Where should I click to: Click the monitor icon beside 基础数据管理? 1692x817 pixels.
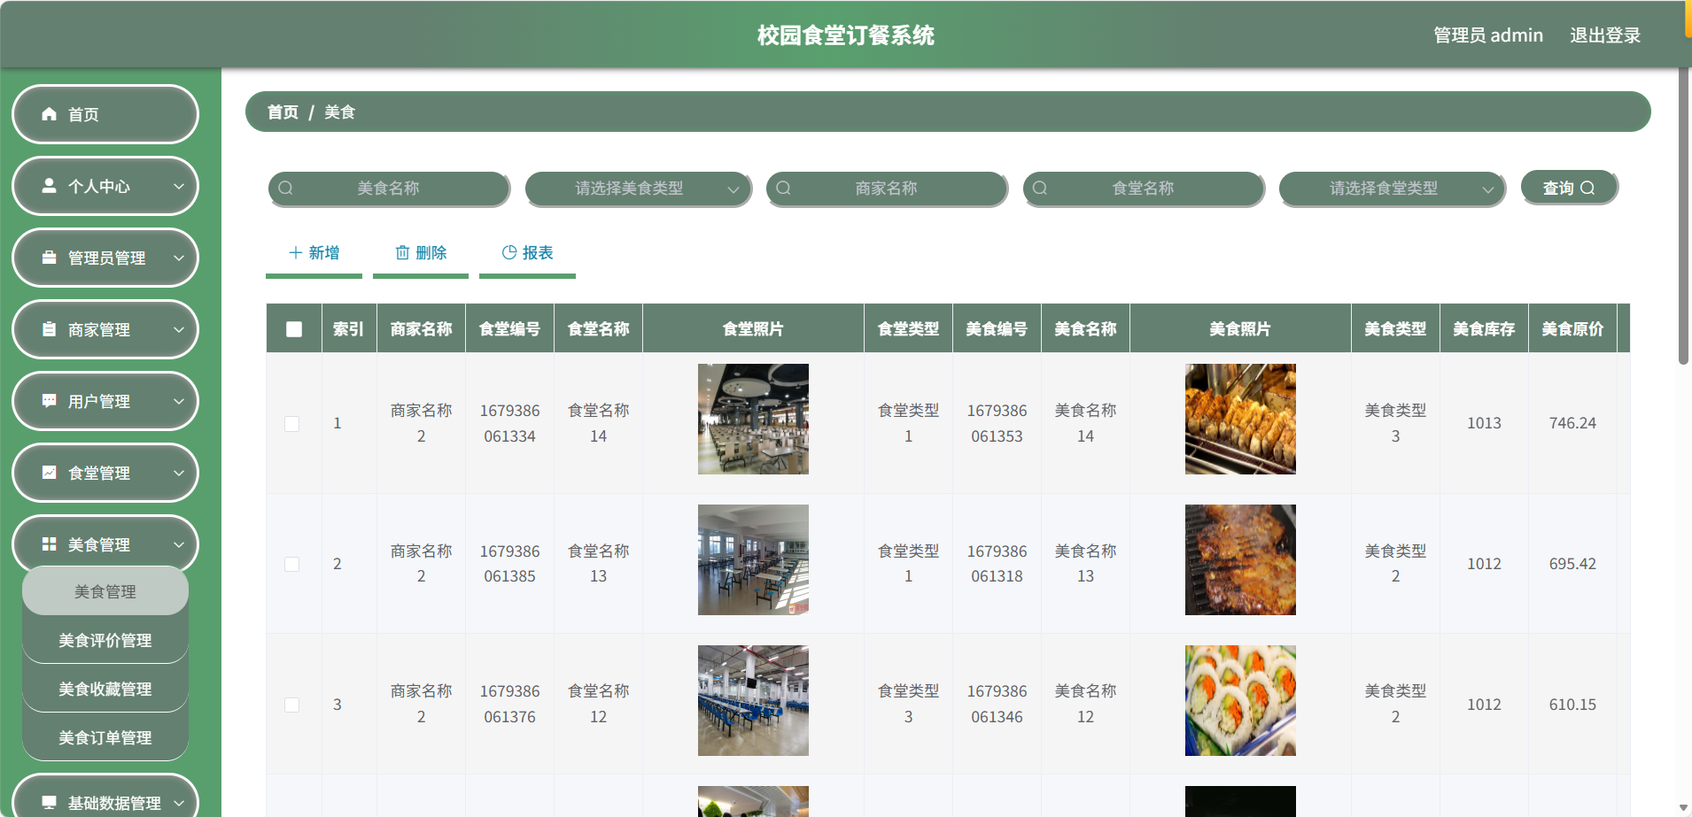[x=50, y=803]
